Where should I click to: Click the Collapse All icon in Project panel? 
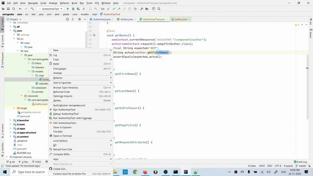tap(73, 19)
